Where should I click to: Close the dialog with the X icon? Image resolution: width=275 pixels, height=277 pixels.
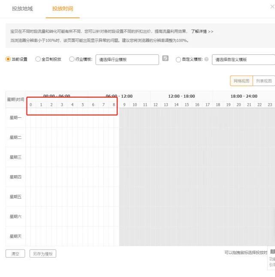(272, 7)
